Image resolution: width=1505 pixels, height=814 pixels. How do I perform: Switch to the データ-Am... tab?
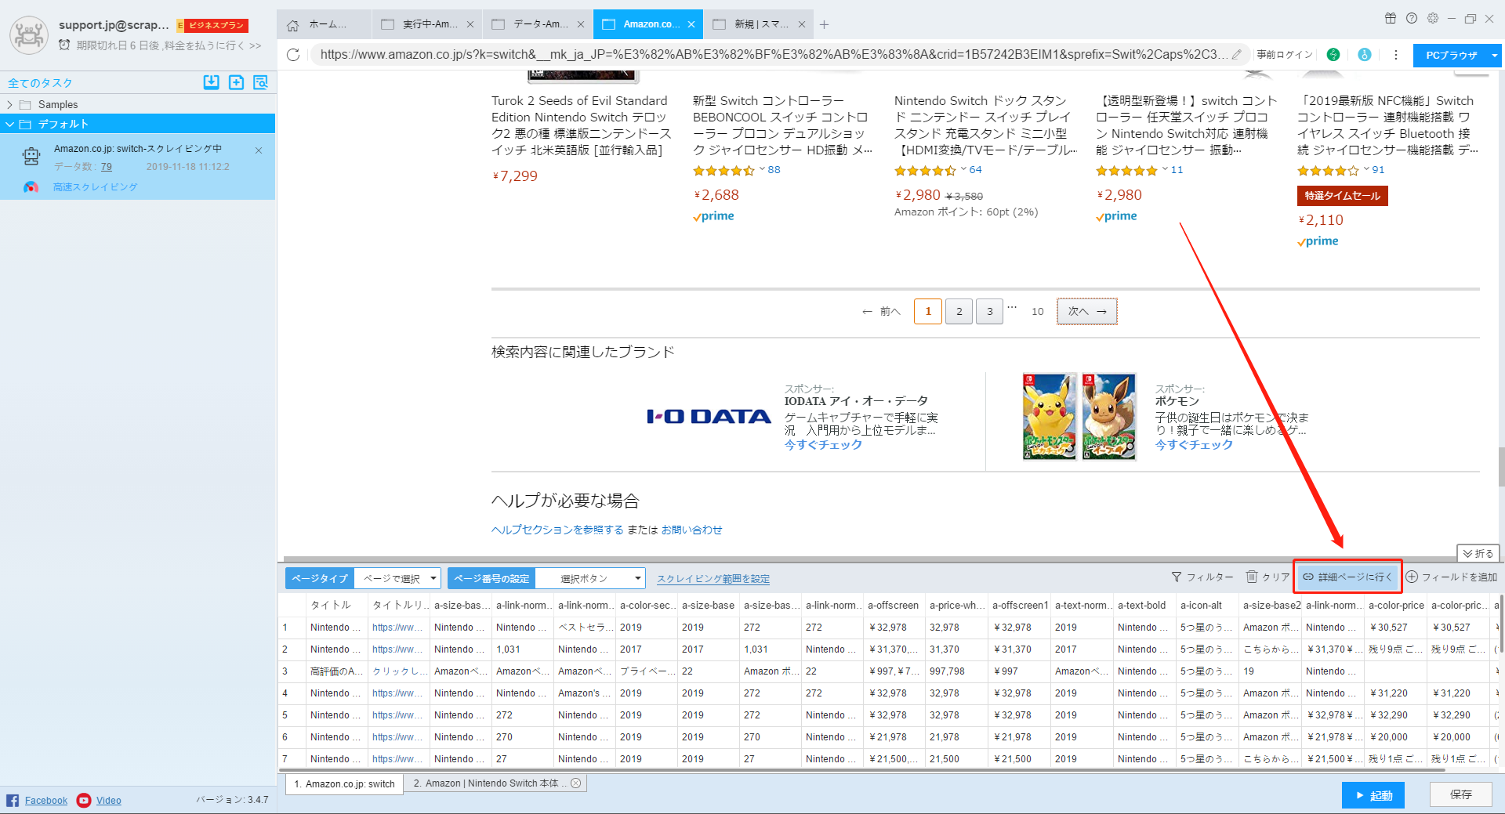[539, 24]
